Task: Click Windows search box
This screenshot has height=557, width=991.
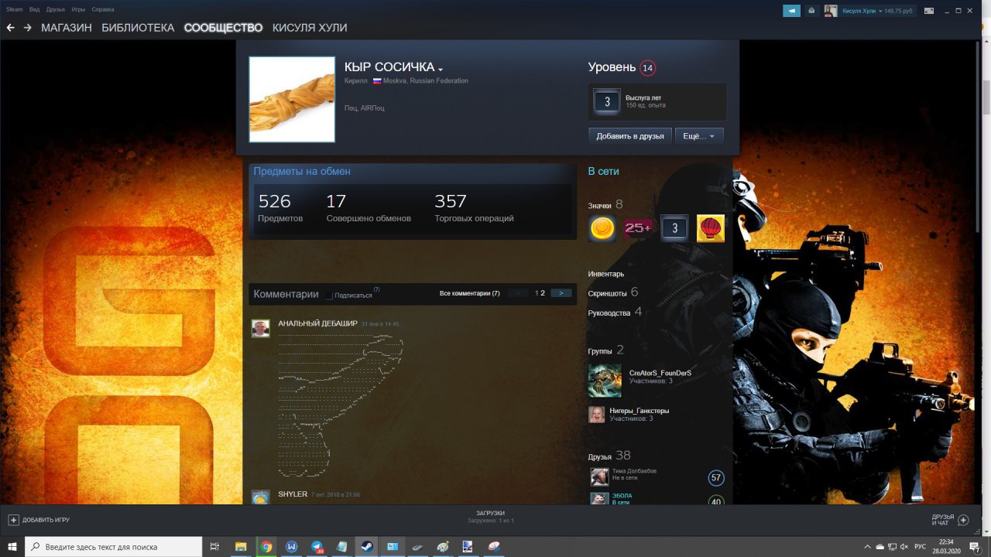Action: (115, 546)
